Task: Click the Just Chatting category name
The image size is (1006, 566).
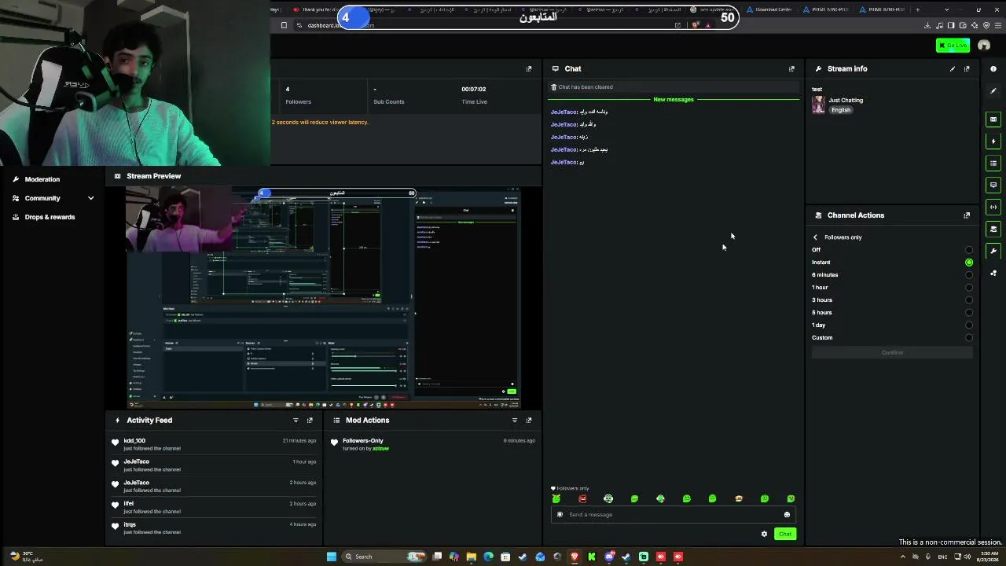Action: 846,101
